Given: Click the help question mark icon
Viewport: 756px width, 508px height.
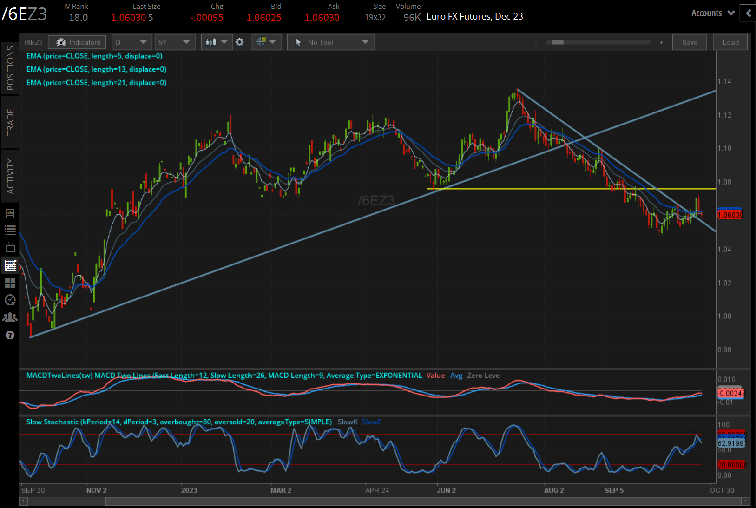Looking at the screenshot, I should click(x=10, y=335).
